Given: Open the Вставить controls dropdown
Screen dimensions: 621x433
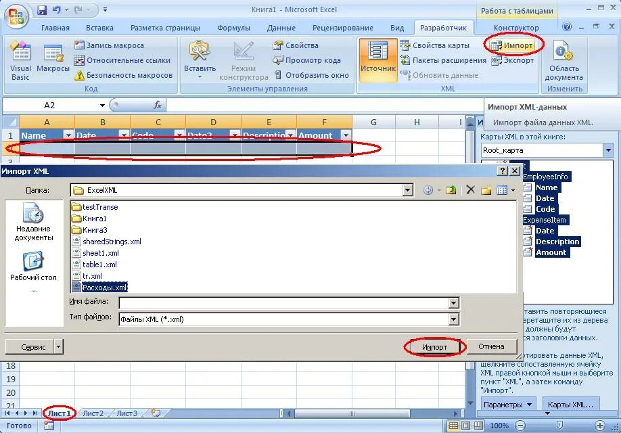Looking at the screenshot, I should (x=200, y=61).
